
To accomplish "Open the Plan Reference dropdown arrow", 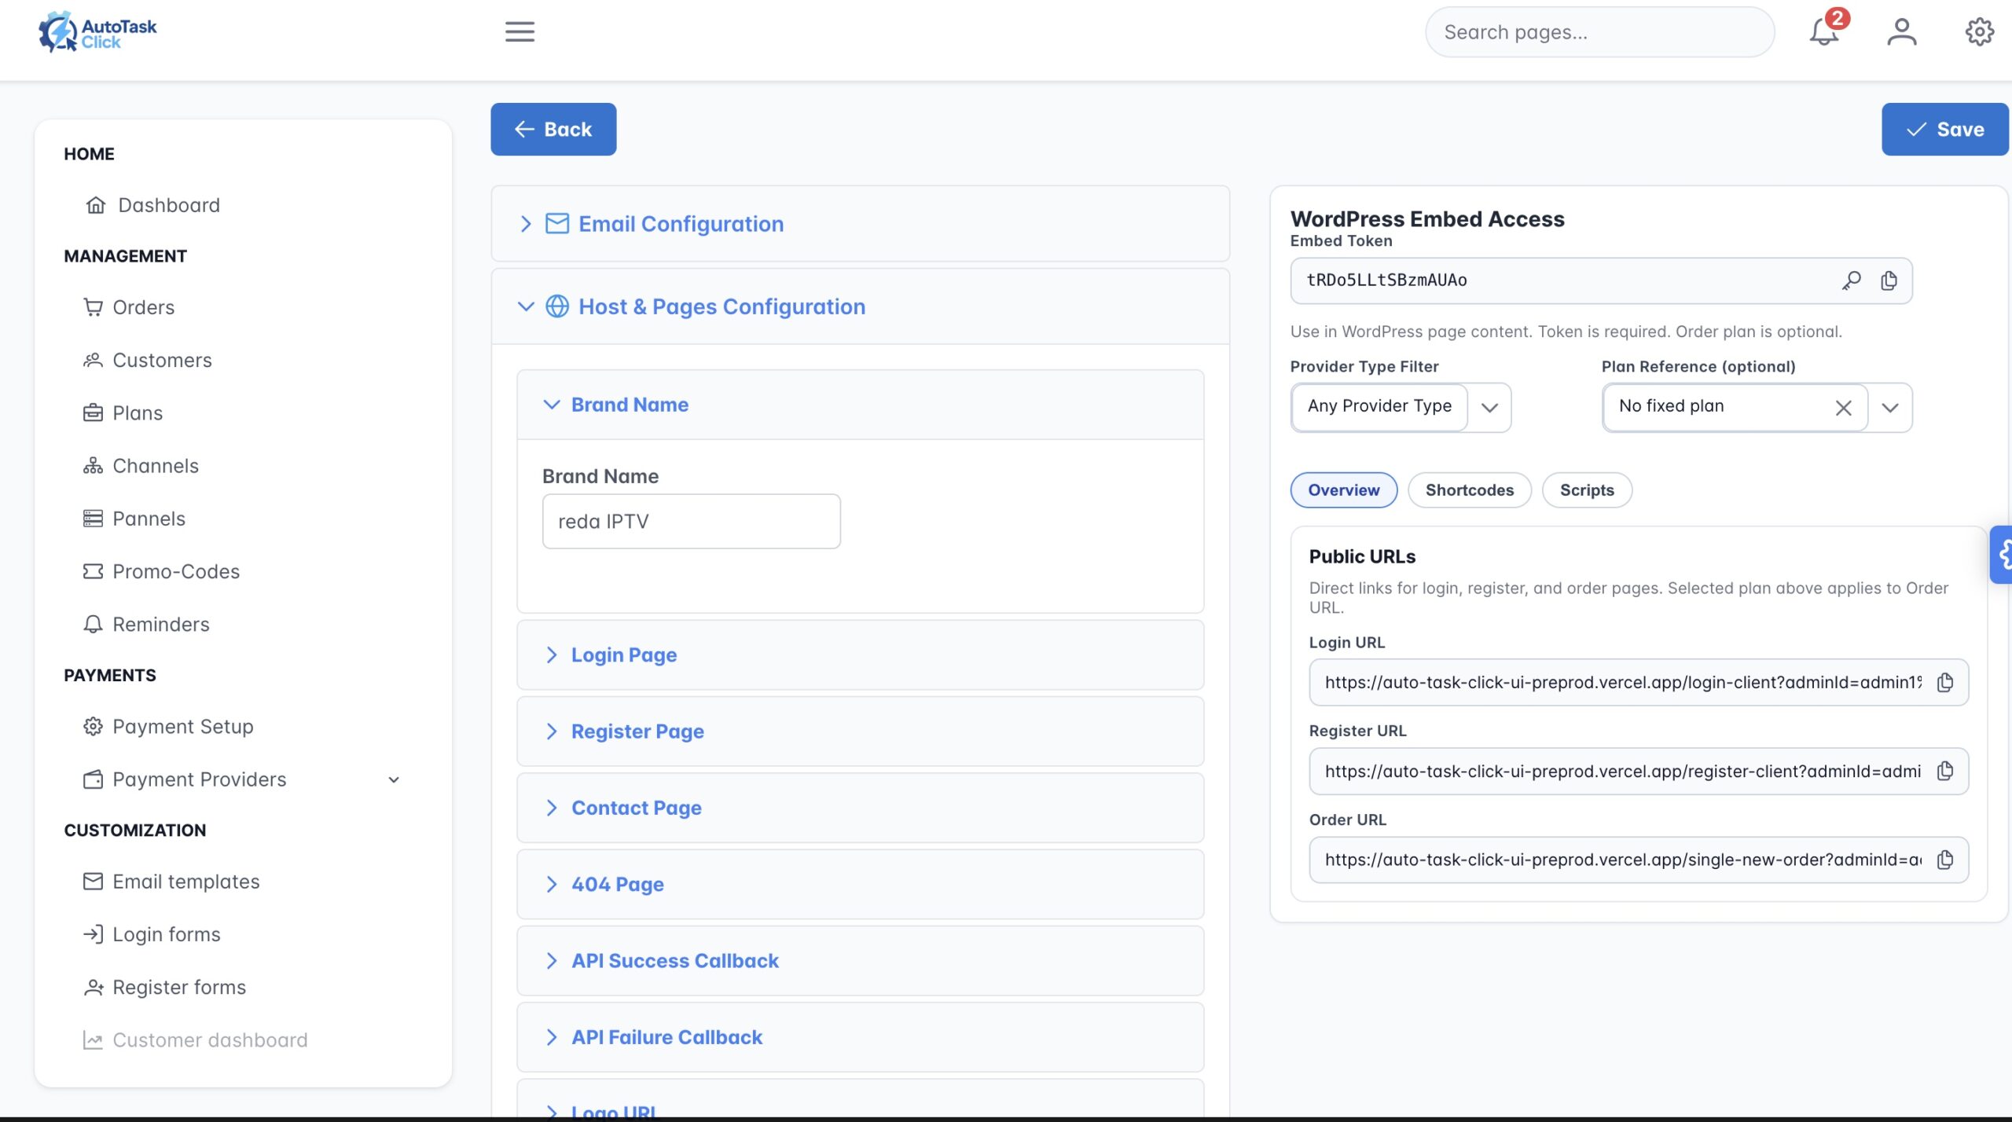I will 1890,407.
